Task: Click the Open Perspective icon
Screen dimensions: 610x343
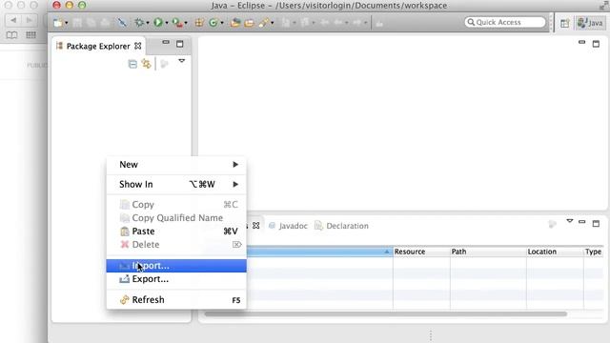Action: (565, 23)
